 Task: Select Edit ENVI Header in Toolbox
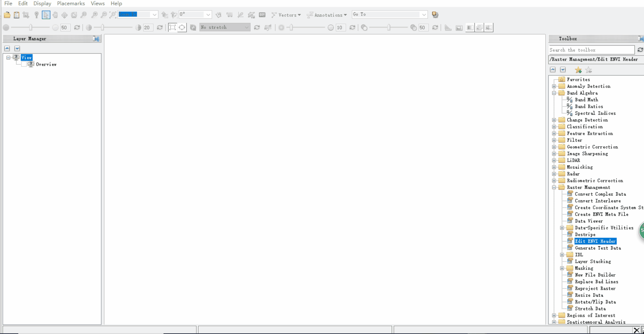(595, 241)
